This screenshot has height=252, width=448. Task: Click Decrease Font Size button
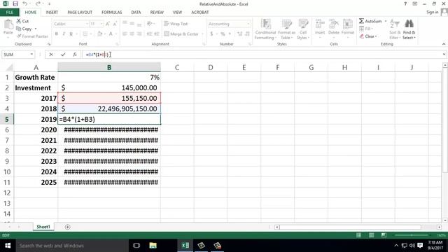coord(115,24)
